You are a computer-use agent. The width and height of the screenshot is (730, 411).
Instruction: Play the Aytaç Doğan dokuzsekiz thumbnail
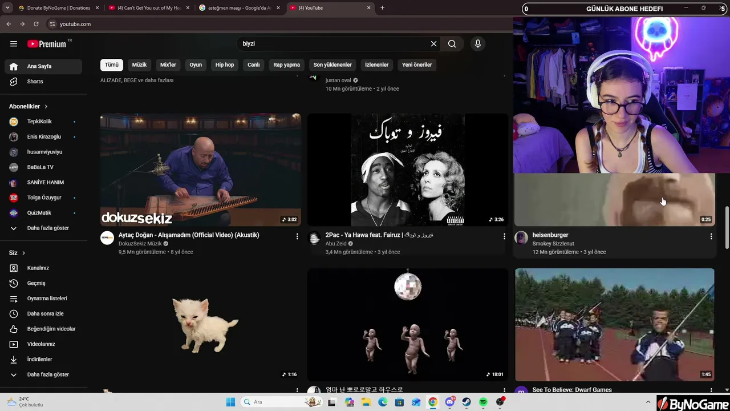(201, 170)
